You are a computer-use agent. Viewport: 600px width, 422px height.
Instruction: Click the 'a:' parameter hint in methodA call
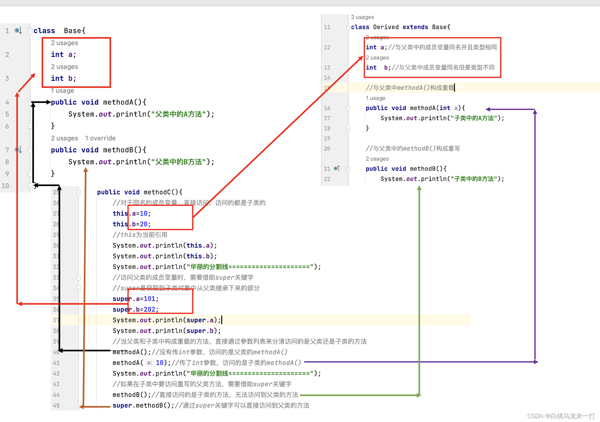tap(150, 363)
